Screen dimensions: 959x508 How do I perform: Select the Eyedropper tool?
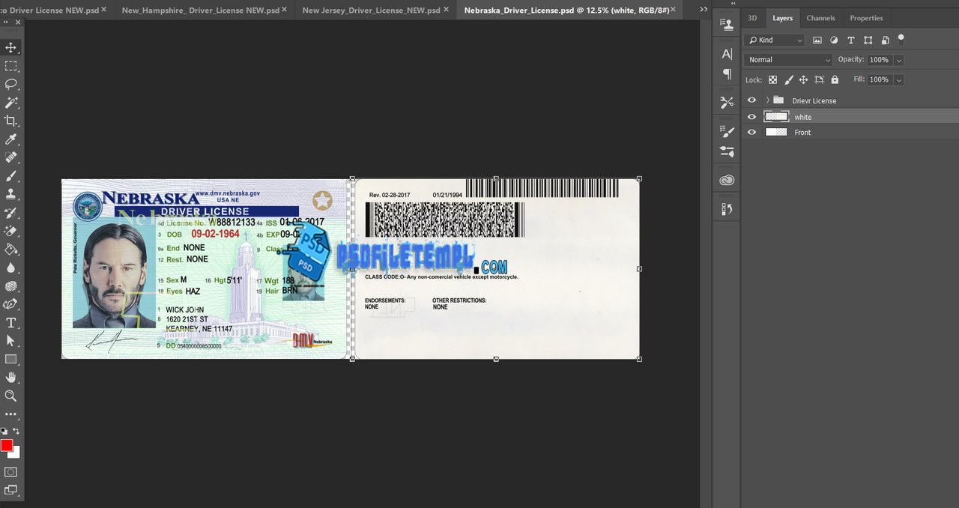tap(11, 139)
